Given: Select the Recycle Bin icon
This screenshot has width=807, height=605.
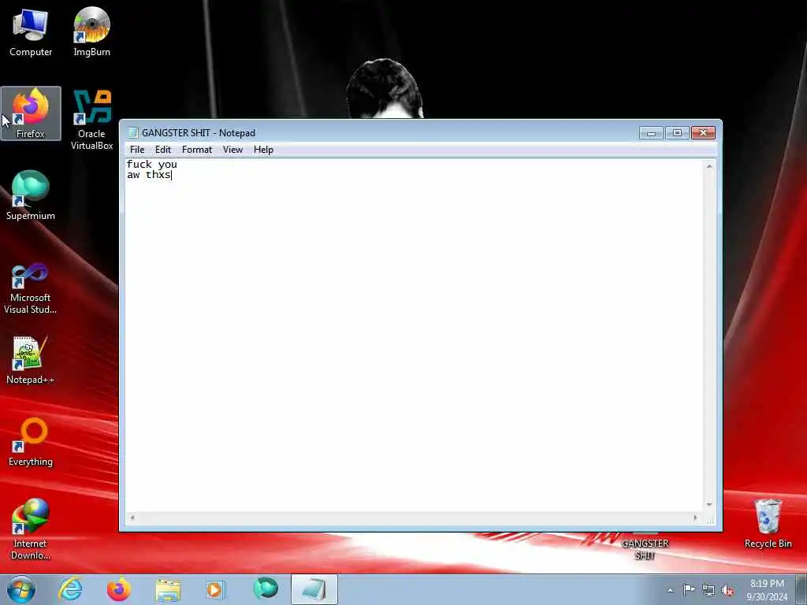Looking at the screenshot, I should point(768,524).
